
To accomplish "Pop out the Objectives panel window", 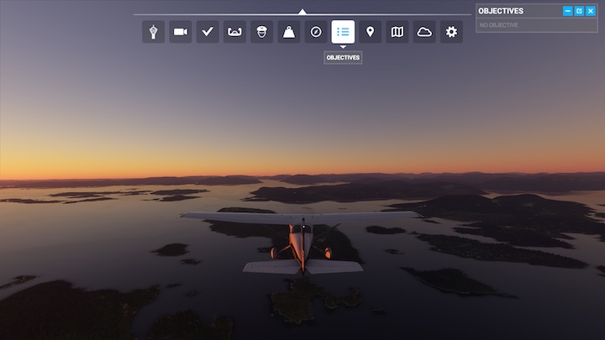I will tap(579, 11).
